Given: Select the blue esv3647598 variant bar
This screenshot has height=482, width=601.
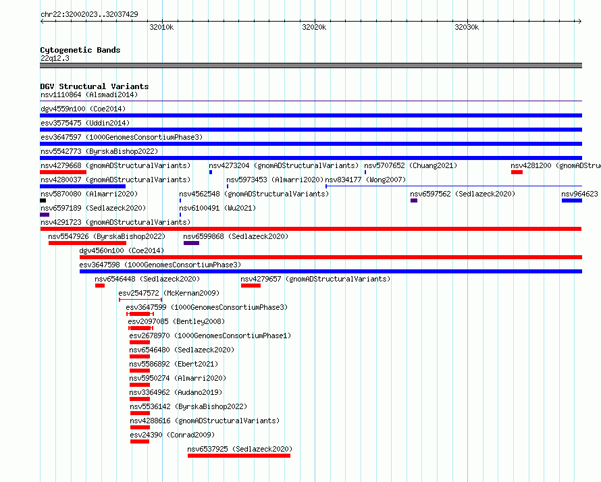Looking at the screenshot, I should click(x=331, y=271).
